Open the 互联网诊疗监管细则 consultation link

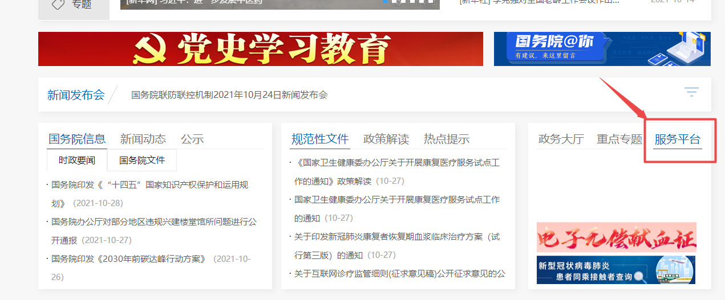coord(399,274)
